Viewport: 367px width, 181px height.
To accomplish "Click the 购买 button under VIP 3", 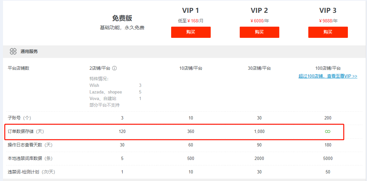I will click(x=328, y=32).
